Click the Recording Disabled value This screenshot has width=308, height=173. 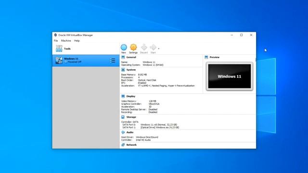pos(153,112)
